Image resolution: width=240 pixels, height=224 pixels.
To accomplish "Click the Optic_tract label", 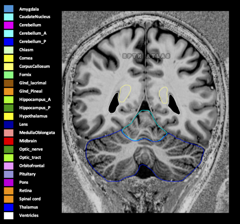I will point(30,157).
